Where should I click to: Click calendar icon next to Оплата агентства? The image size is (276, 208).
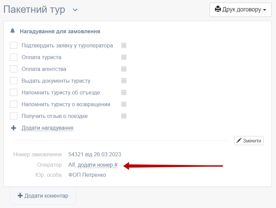tap(124, 69)
